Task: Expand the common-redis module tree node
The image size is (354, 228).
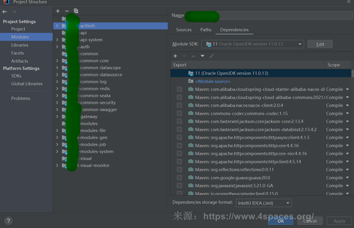Action: 57,89
